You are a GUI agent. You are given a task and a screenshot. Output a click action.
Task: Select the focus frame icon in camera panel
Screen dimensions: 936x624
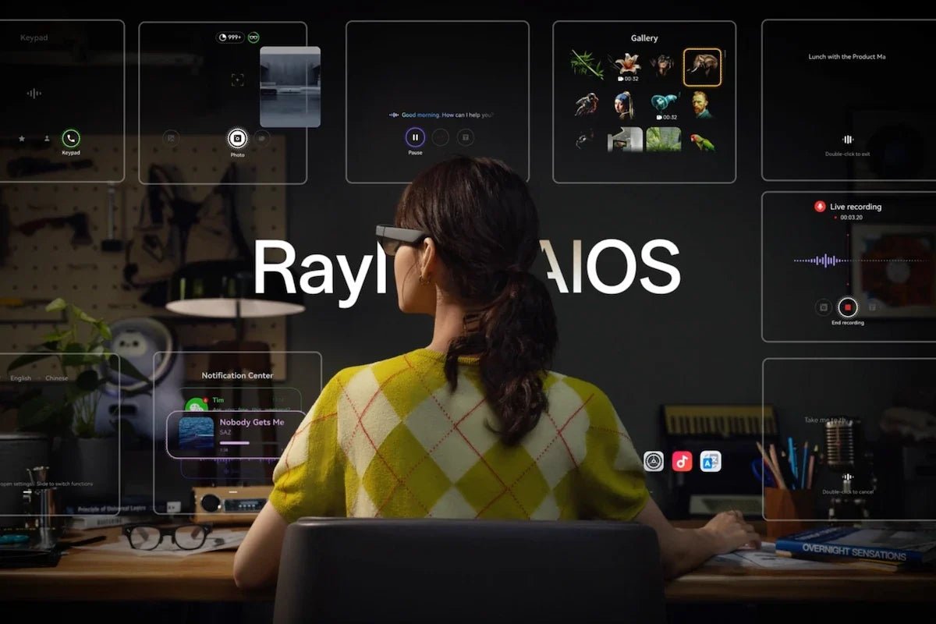(237, 80)
